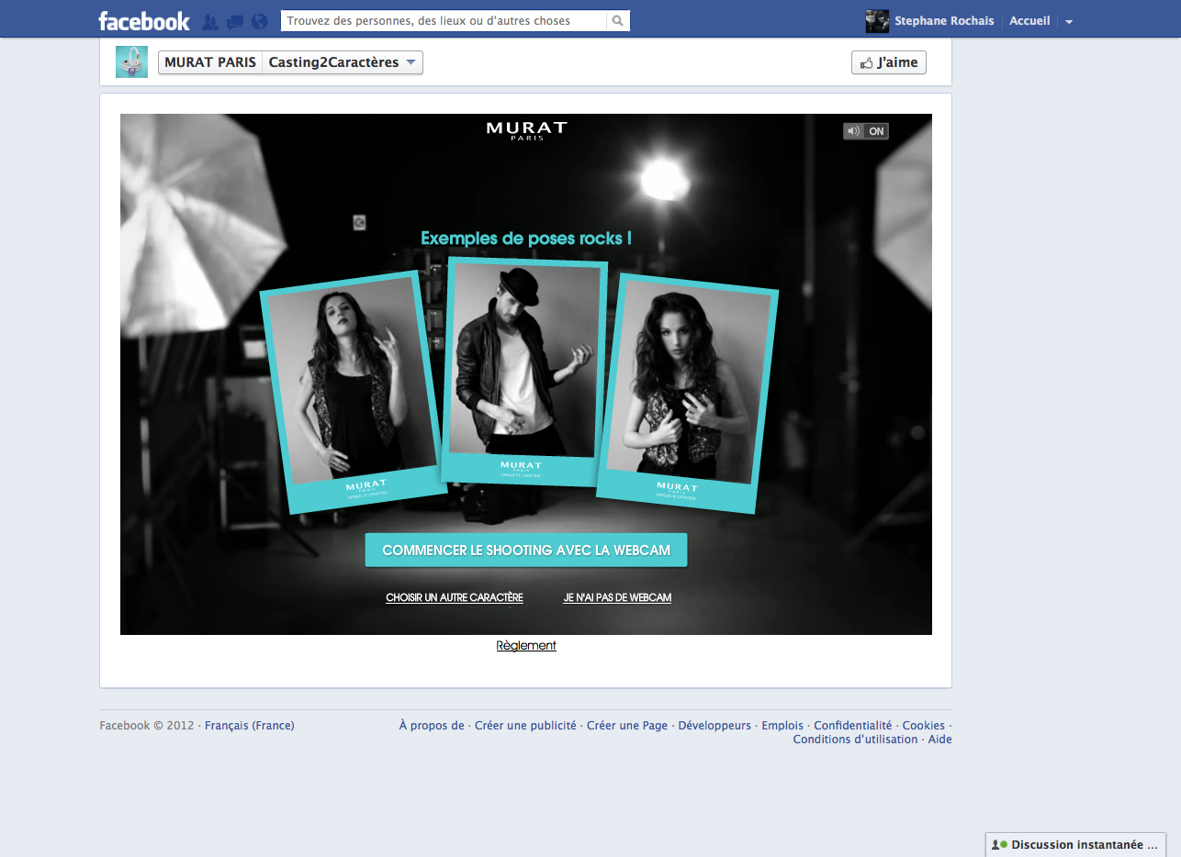Click the Facebook search input field

(x=444, y=21)
